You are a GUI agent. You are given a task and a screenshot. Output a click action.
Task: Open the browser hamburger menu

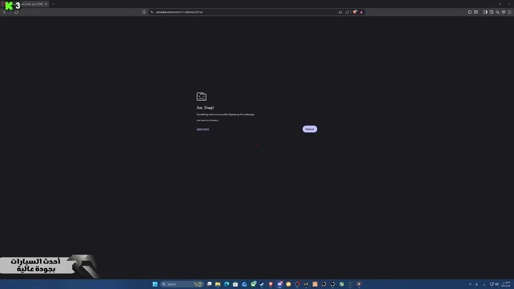click(510, 12)
